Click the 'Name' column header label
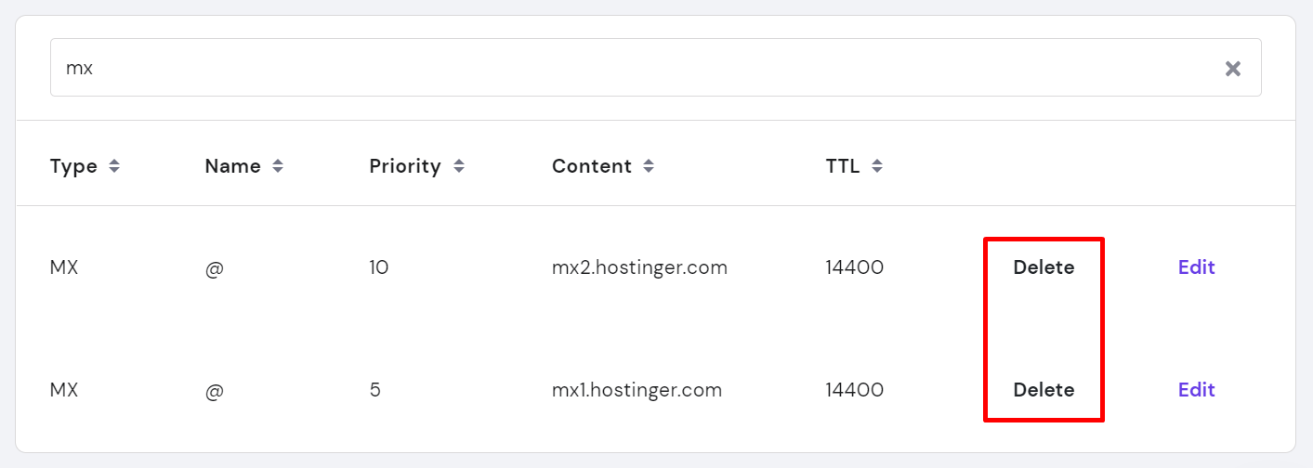1313x468 pixels. 233,166
